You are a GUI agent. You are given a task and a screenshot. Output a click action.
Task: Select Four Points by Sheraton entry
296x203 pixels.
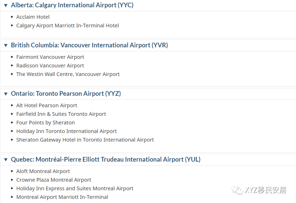[45, 123]
